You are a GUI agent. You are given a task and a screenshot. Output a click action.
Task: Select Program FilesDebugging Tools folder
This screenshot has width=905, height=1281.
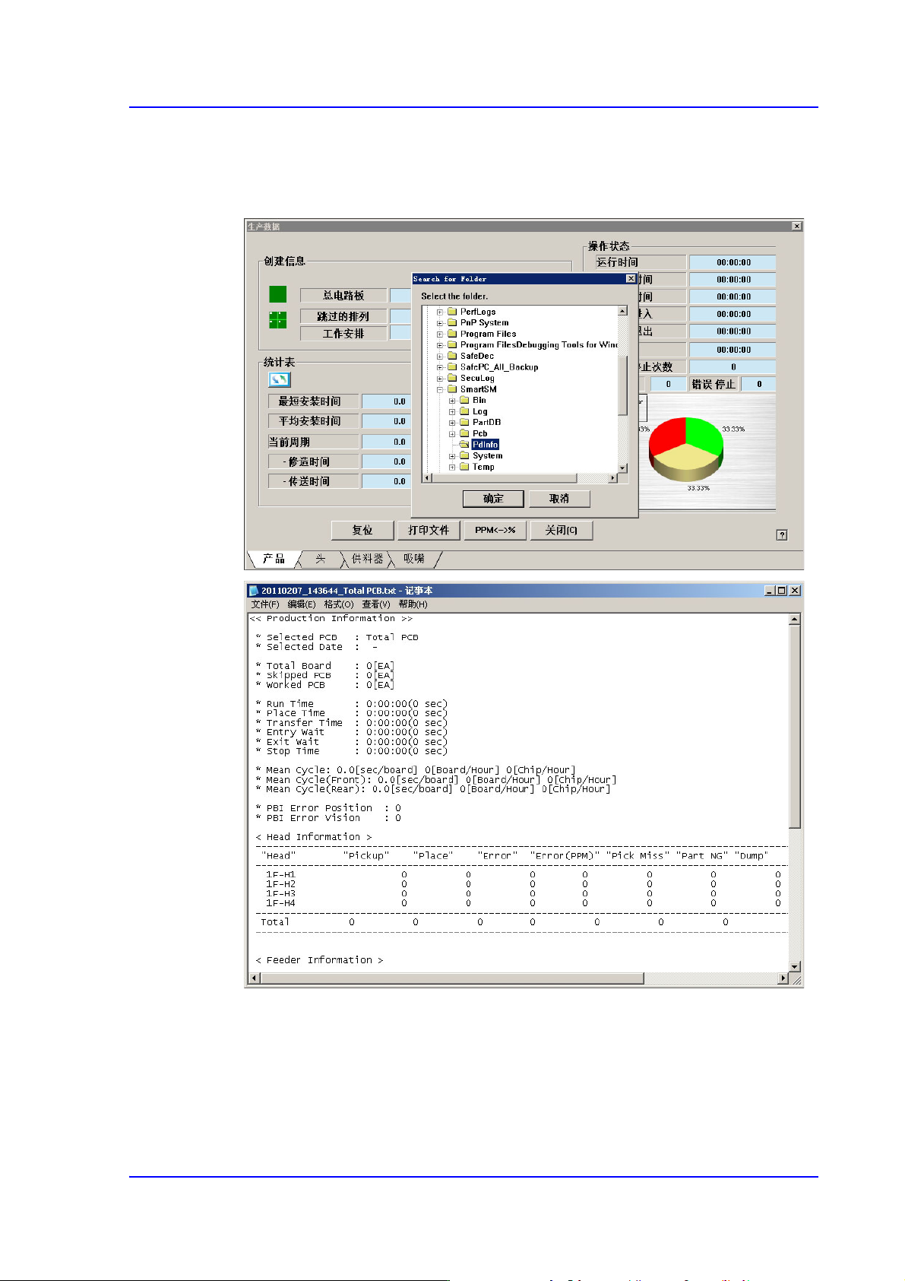(539, 345)
